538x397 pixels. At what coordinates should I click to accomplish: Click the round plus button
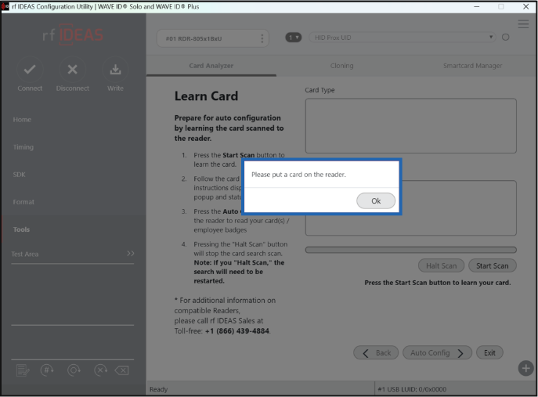tap(525, 368)
